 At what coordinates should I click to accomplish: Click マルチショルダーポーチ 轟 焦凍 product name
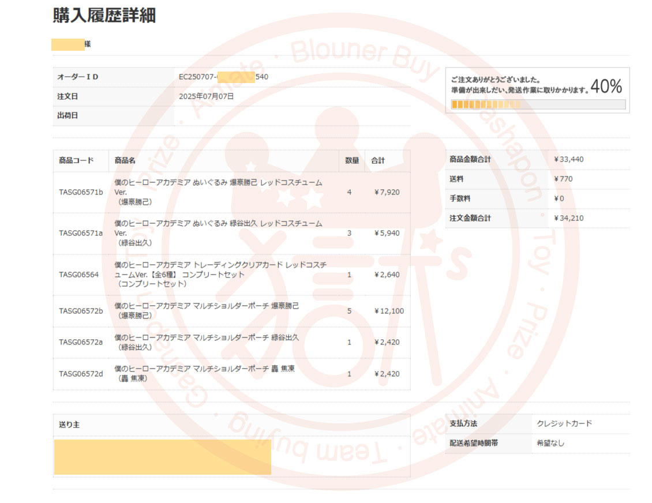[x=205, y=373]
